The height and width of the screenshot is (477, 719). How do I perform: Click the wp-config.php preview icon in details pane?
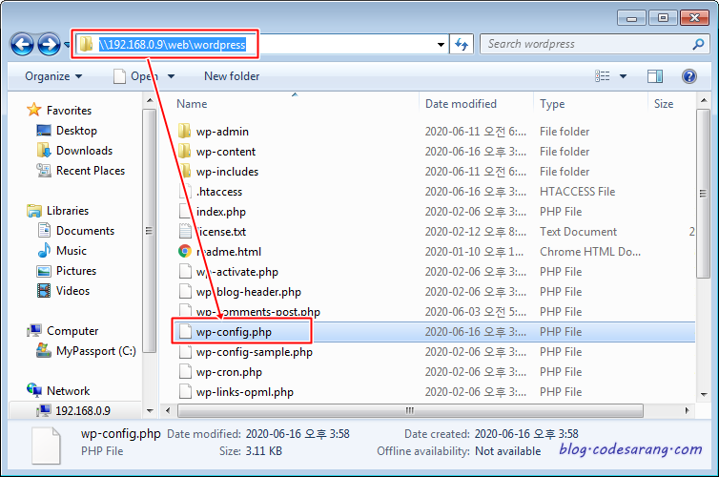click(x=46, y=446)
